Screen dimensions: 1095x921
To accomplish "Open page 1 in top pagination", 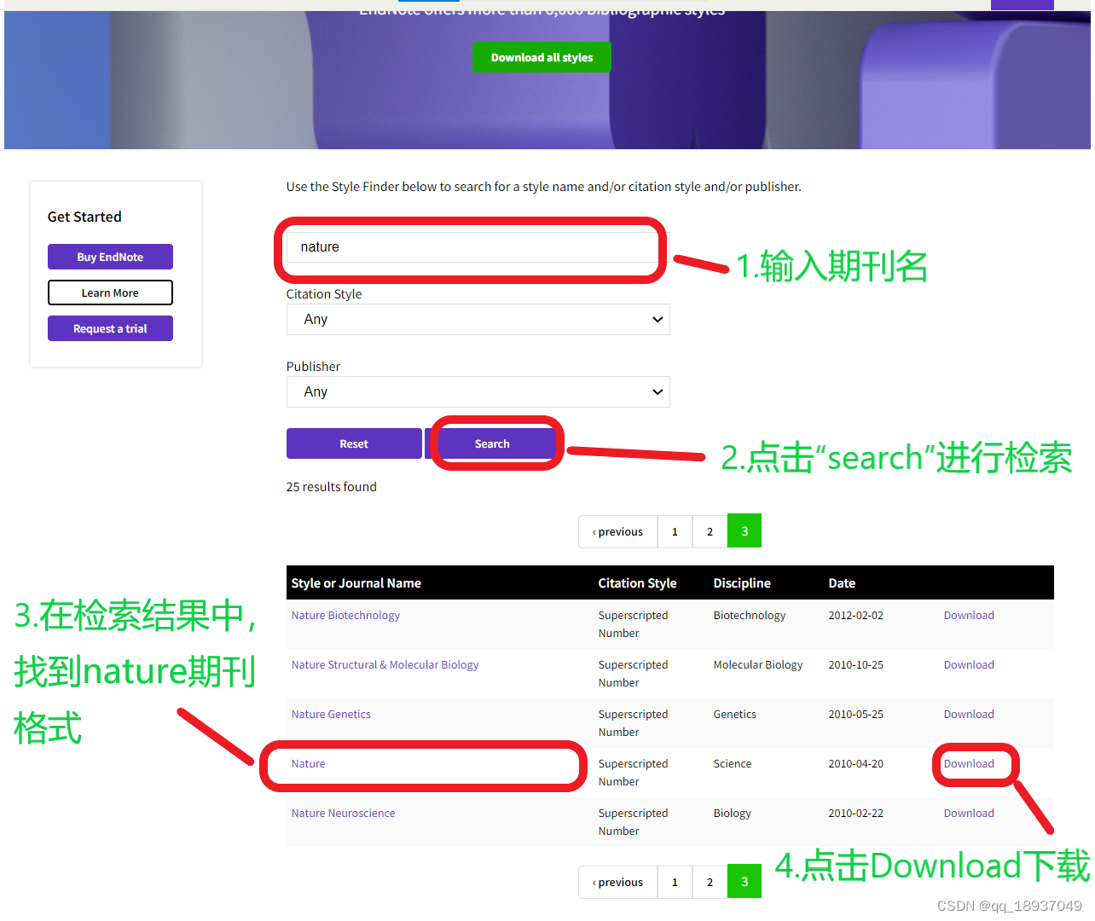I will 675,531.
